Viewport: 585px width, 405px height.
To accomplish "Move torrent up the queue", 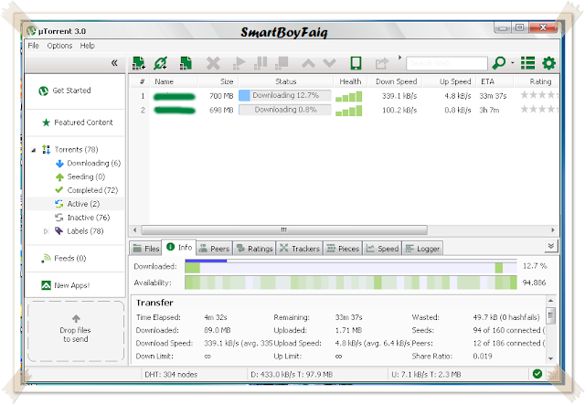I will click(x=308, y=63).
